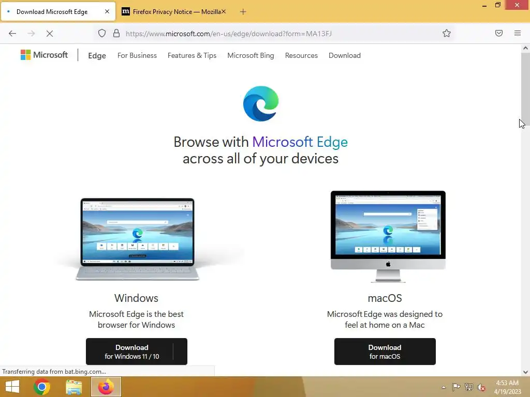This screenshot has height=397, width=530.
Task: Open Microsoft Bing menu item
Action: click(251, 55)
